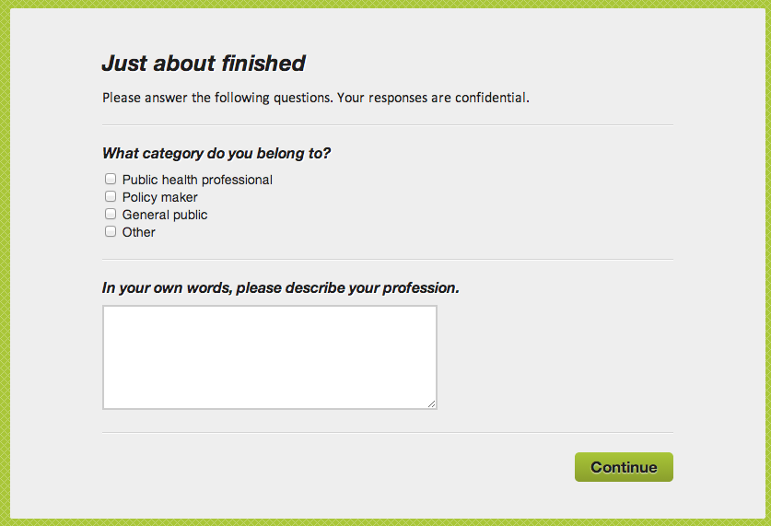Click the divider line between the two questions
This screenshot has height=526, width=771.
tap(387, 260)
